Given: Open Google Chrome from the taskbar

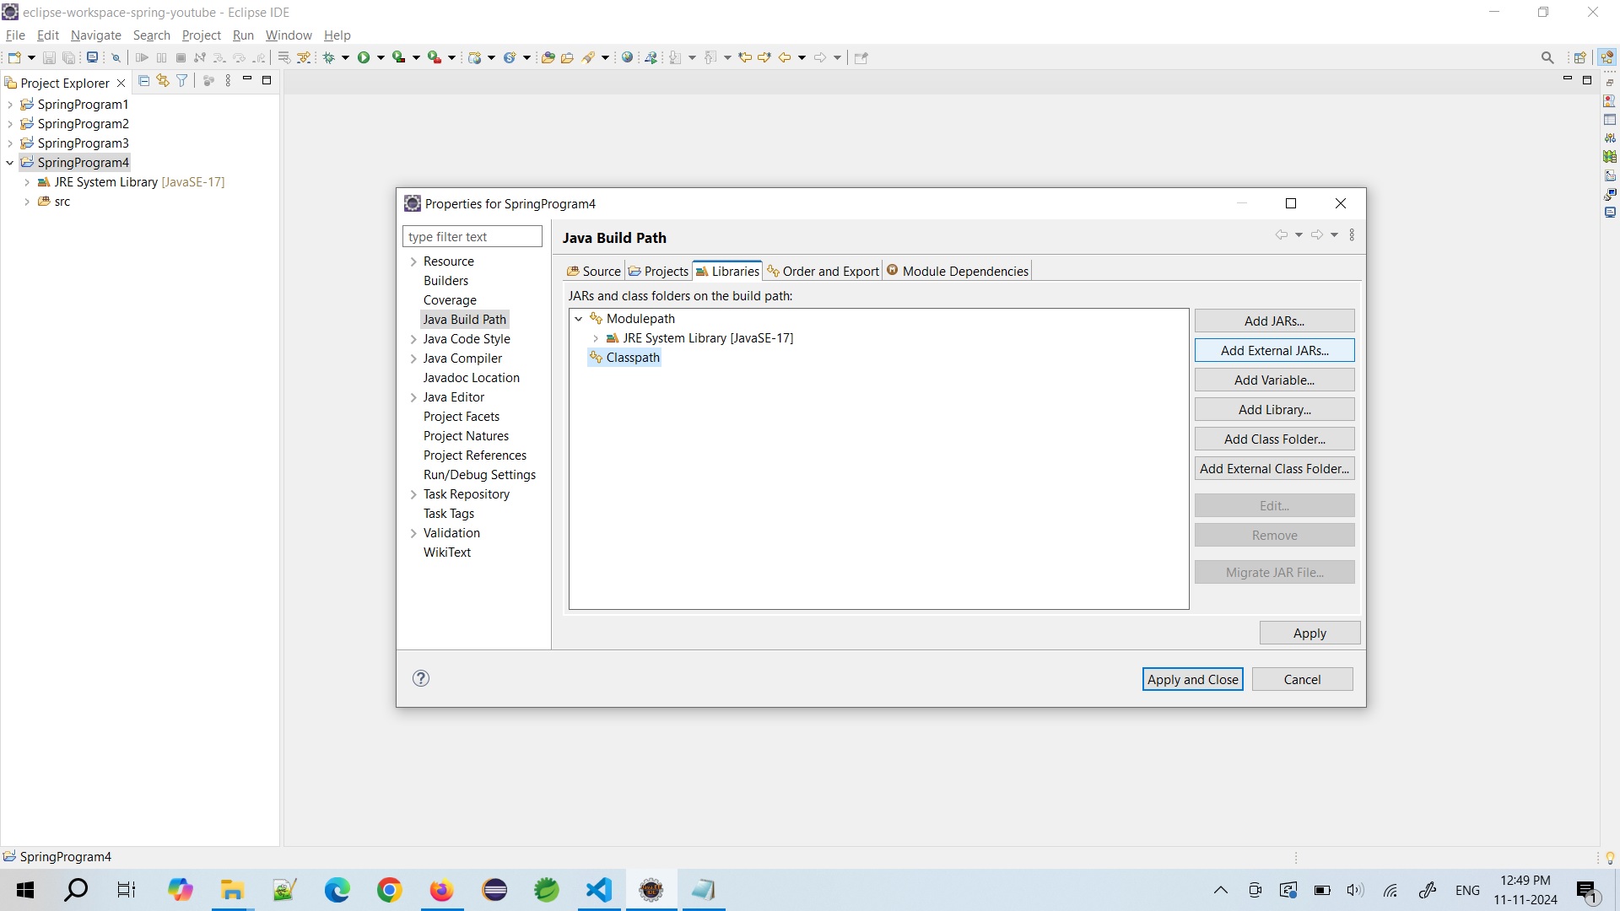Looking at the screenshot, I should 390,890.
